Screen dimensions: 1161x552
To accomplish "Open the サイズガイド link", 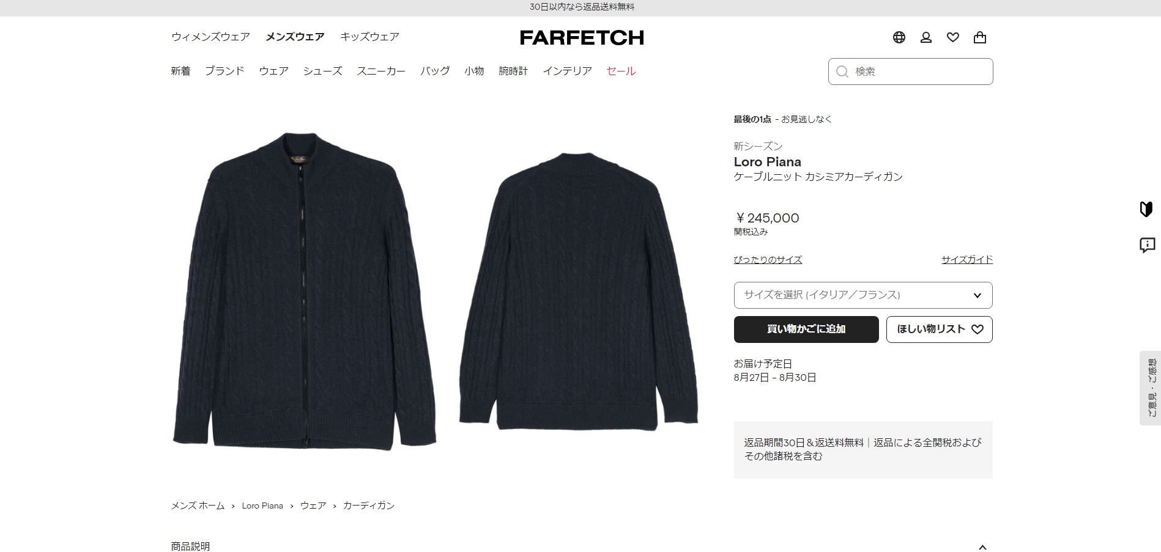I will click(x=967, y=260).
